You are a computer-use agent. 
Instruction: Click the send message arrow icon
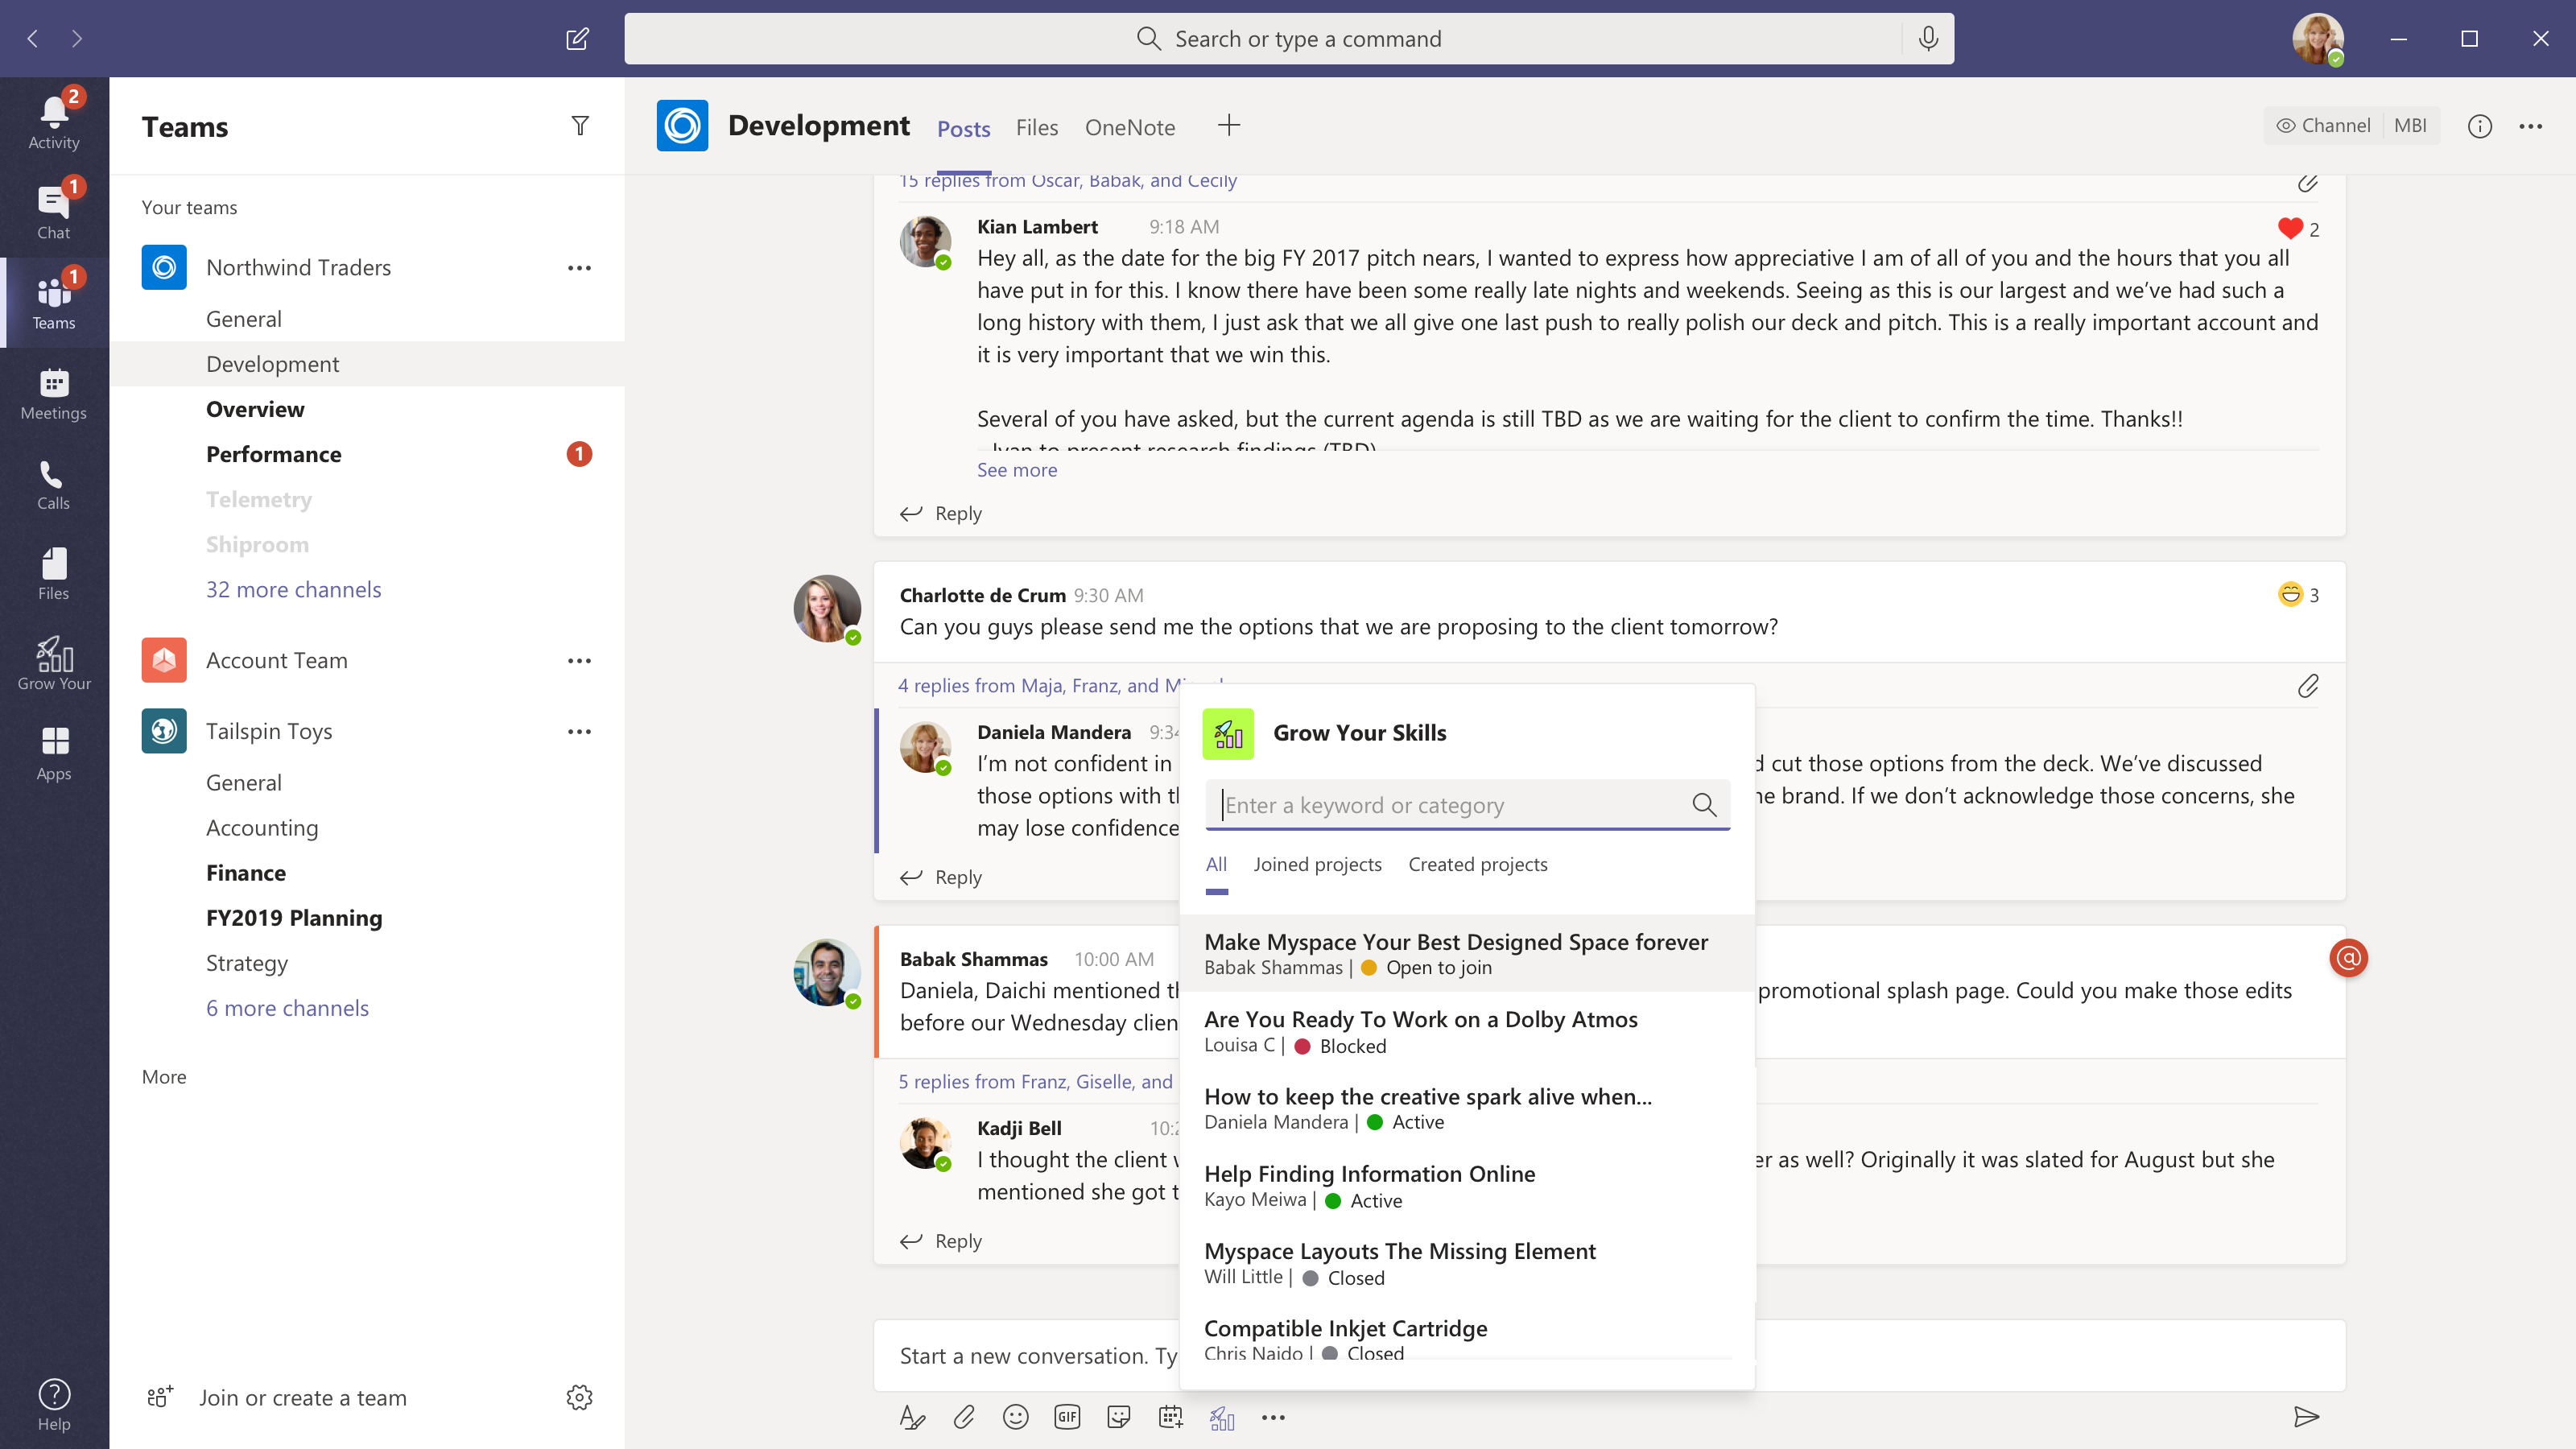2306,1416
